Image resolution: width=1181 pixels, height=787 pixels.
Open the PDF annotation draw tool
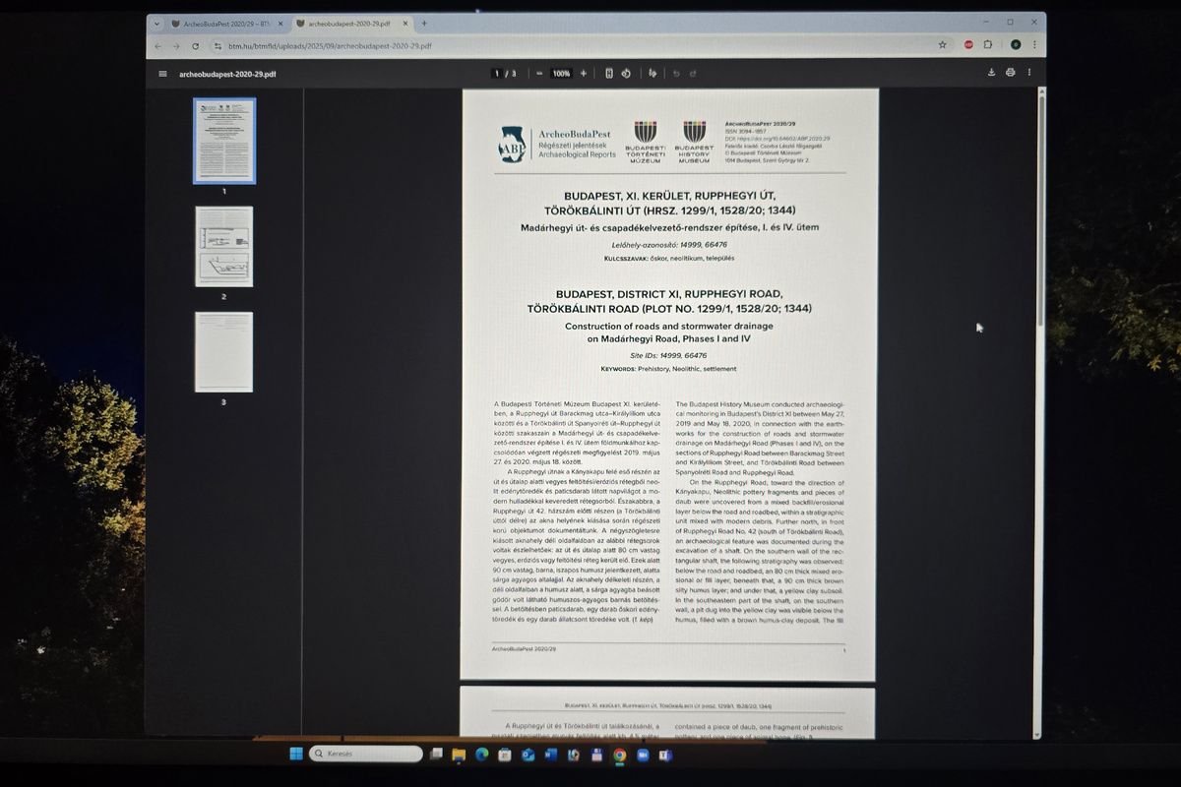click(x=652, y=74)
